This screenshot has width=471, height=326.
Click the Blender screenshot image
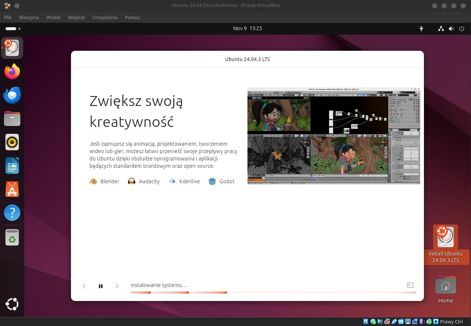[334, 136]
